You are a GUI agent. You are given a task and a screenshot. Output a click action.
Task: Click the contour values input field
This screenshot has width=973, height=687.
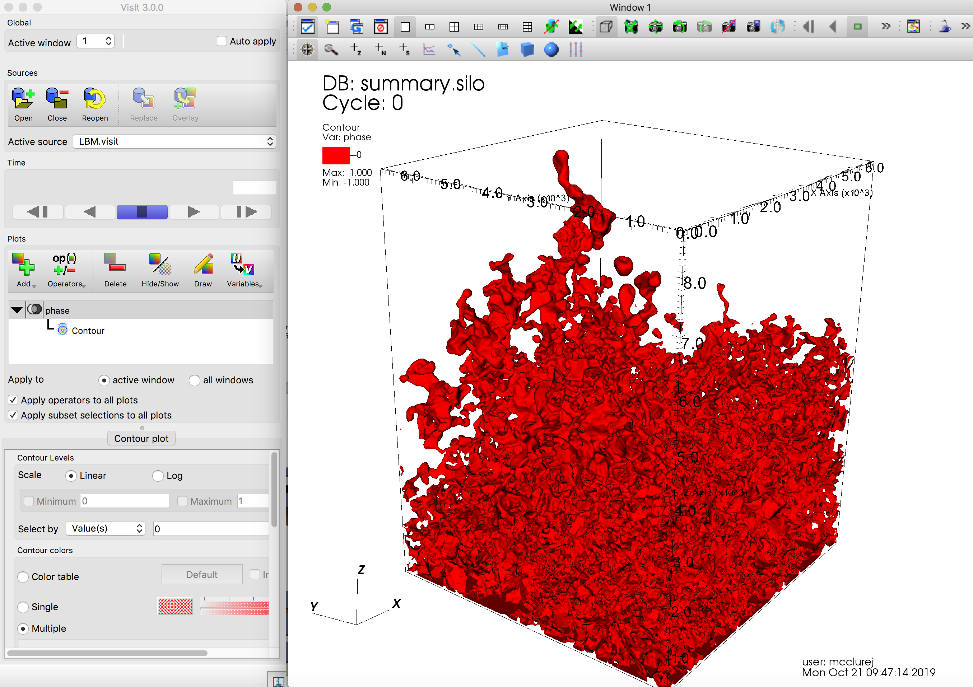tap(211, 529)
